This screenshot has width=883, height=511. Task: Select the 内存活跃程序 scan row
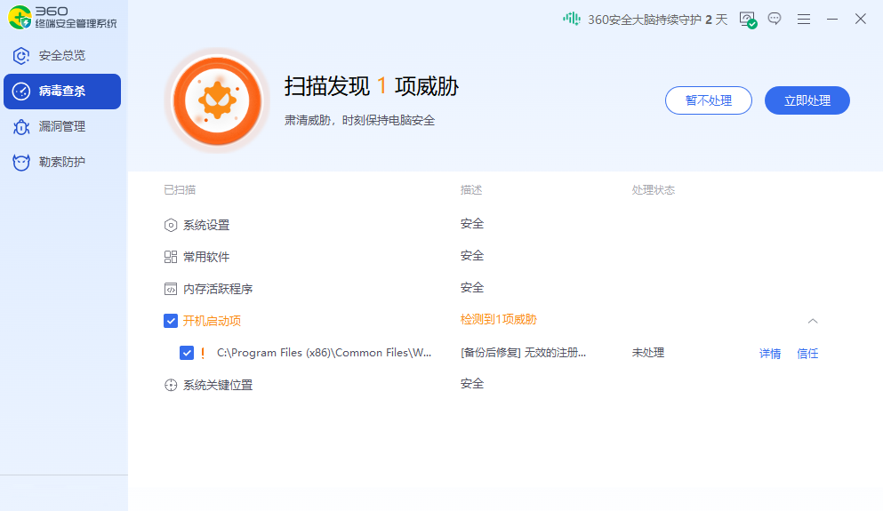click(x=218, y=289)
